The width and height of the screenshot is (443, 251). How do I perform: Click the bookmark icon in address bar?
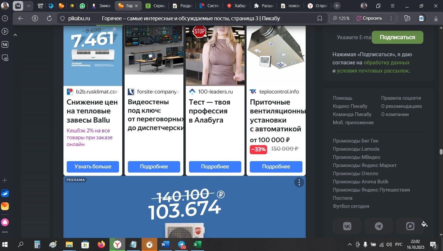click(320, 19)
